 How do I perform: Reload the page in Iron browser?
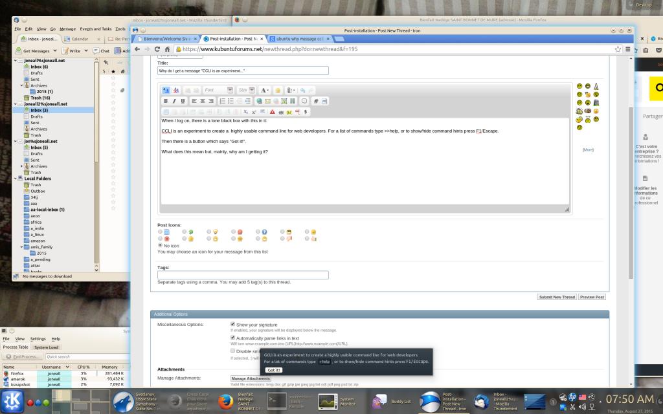click(x=157, y=49)
